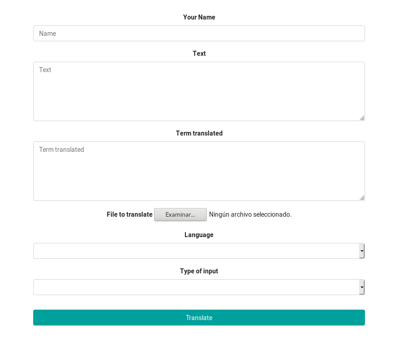Screen dimensions: 400x340
Task: Click the Term translated resize handle
Action: tap(362, 198)
